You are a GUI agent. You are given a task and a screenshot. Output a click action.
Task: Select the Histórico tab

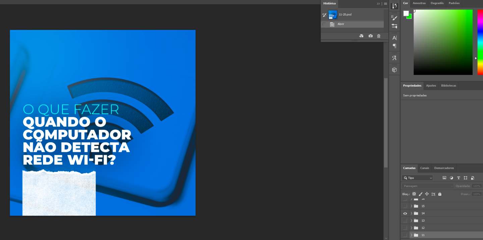tap(329, 3)
